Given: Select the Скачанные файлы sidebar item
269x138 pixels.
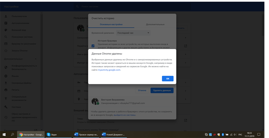Looking at the screenshot, I should click(x=21, y=83).
